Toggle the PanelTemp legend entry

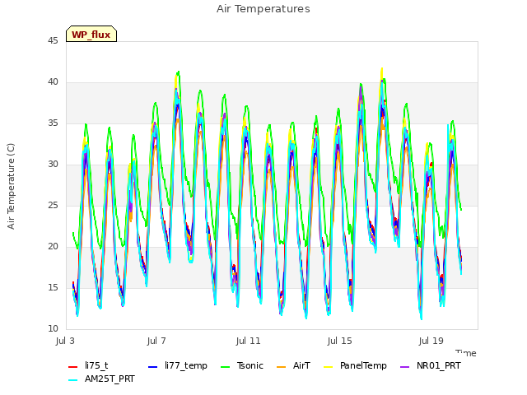point(355,365)
